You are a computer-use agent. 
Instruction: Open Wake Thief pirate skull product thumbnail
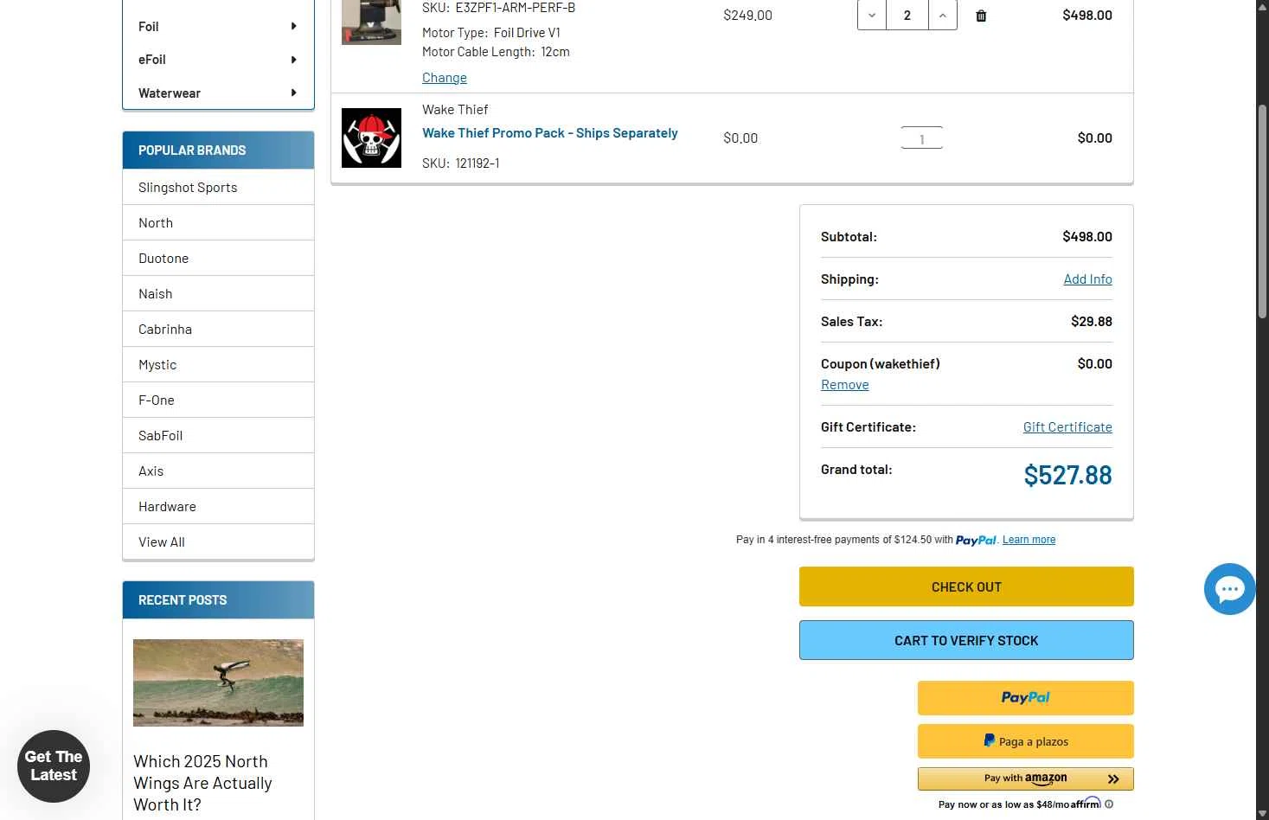tap(371, 138)
